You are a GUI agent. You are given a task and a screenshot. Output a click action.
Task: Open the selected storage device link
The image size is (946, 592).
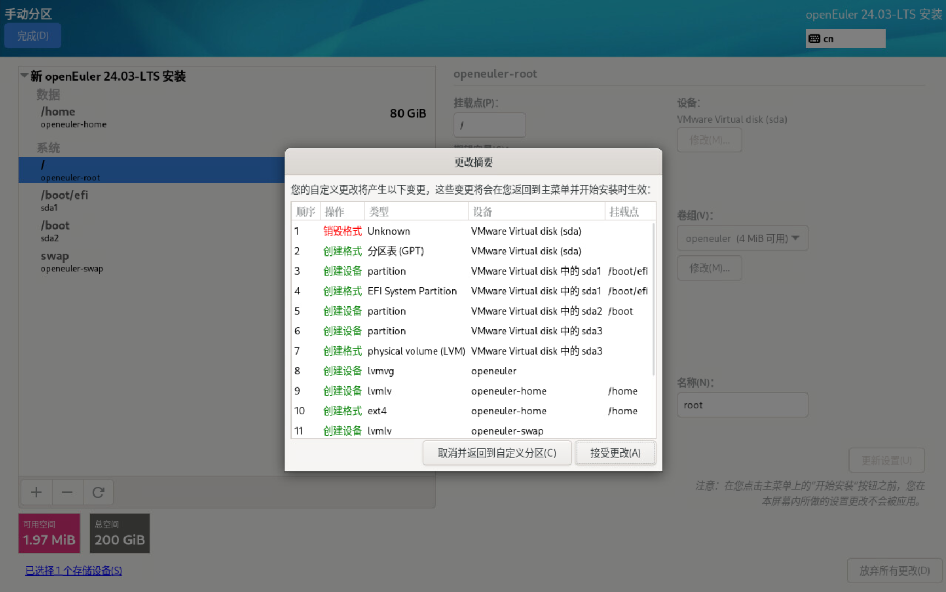click(x=73, y=571)
